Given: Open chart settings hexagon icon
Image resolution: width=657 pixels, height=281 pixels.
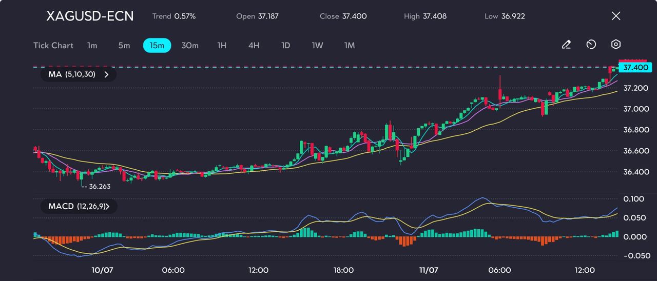Looking at the screenshot, I should coord(616,45).
